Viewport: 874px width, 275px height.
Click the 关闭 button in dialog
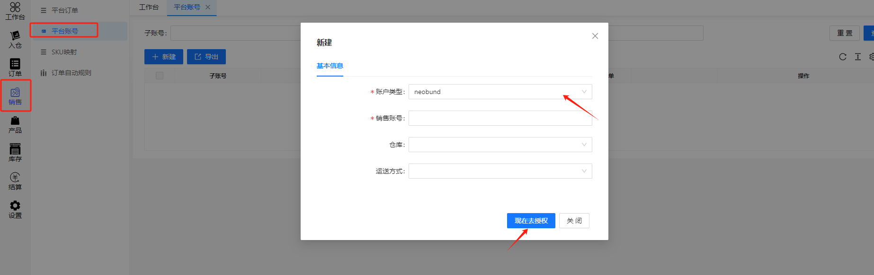tap(574, 221)
